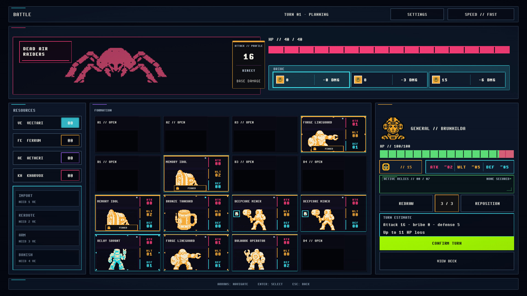Select the D4 open formation slot
The width and height of the screenshot is (527, 296).
333,253
